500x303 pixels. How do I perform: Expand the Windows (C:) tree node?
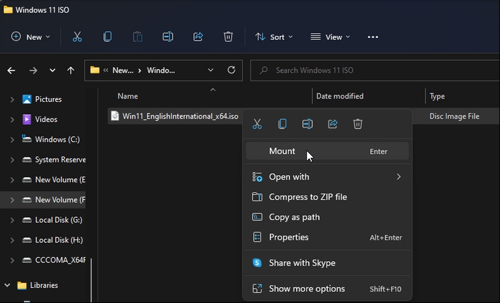click(12, 140)
